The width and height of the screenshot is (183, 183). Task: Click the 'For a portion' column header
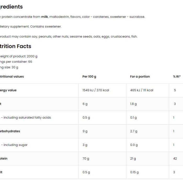[x=140, y=77]
